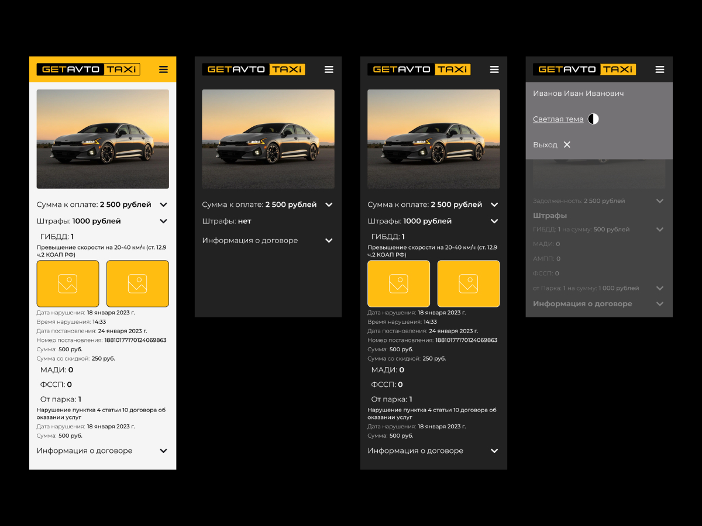Toggle the half-circle theme switch icon
Viewport: 702px width, 526px height.
pyautogui.click(x=593, y=119)
